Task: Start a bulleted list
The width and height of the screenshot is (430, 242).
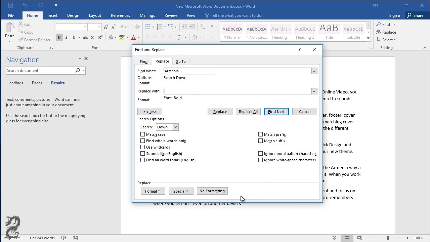Action: coord(147,27)
